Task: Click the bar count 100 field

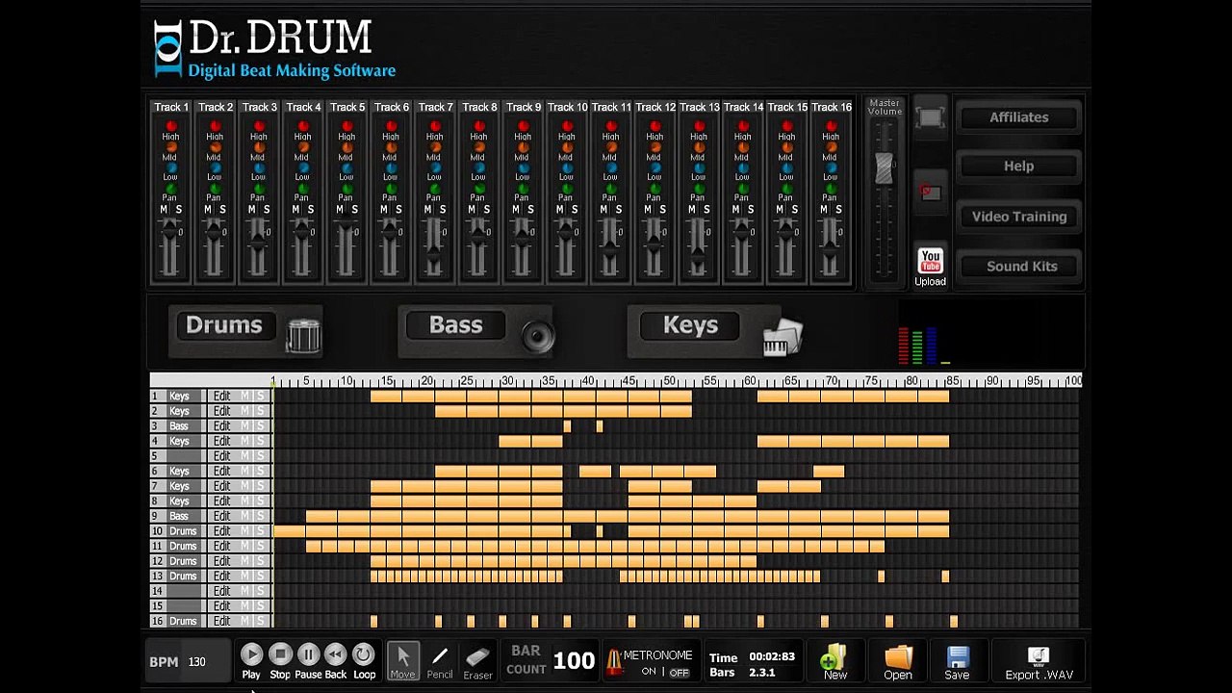Action: click(x=574, y=660)
